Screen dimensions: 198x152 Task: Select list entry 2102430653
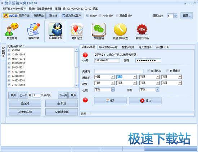tap(18, 85)
